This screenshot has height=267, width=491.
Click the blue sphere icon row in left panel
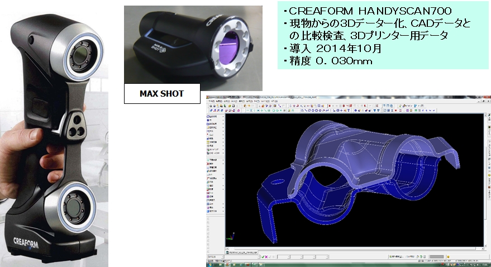[x=215, y=120]
